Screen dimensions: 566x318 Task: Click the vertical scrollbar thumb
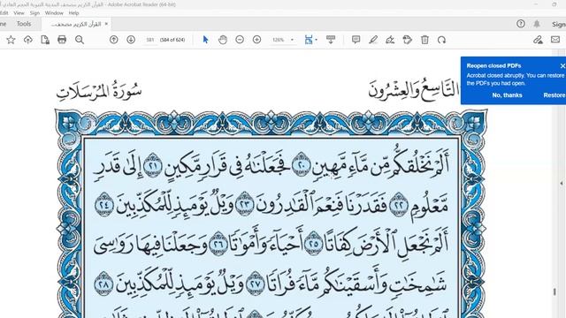(x=555, y=291)
